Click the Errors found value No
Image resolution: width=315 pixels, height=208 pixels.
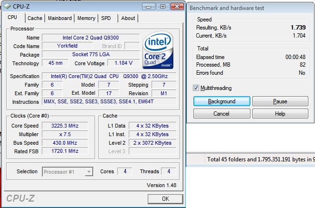(302, 73)
